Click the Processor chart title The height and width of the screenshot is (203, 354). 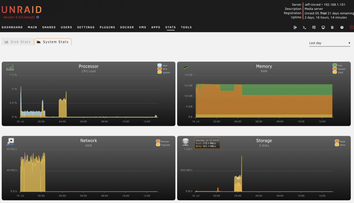(x=88, y=66)
